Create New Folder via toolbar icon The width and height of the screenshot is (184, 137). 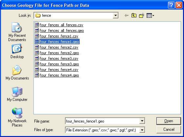pyautogui.click(x=141, y=15)
